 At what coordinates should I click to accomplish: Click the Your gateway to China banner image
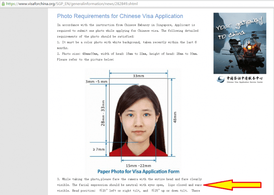(x=240, y=43)
